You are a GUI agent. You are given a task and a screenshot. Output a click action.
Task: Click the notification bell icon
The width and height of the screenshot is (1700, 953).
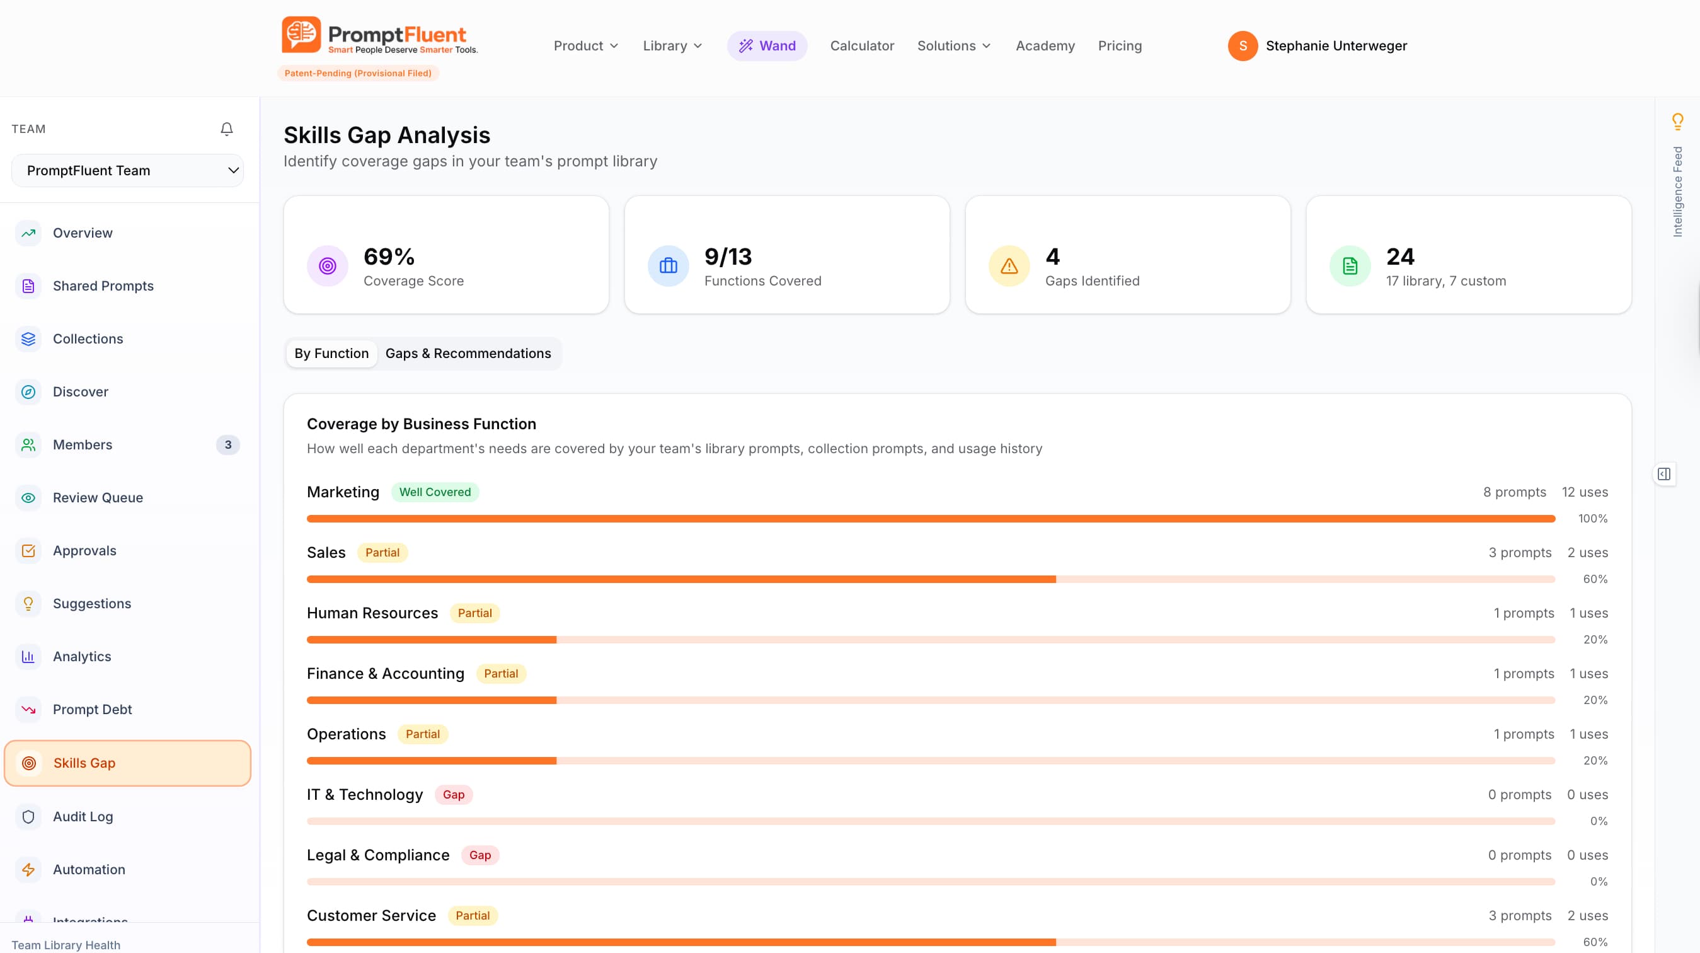226,129
